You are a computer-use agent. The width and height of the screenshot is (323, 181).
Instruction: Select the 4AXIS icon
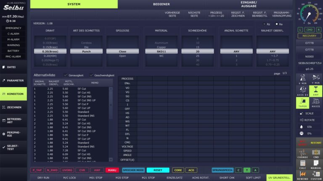(x=315, y=103)
